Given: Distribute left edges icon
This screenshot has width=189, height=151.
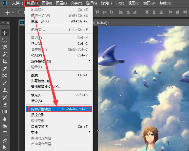Looking at the screenshot, I should click(x=171, y=12).
